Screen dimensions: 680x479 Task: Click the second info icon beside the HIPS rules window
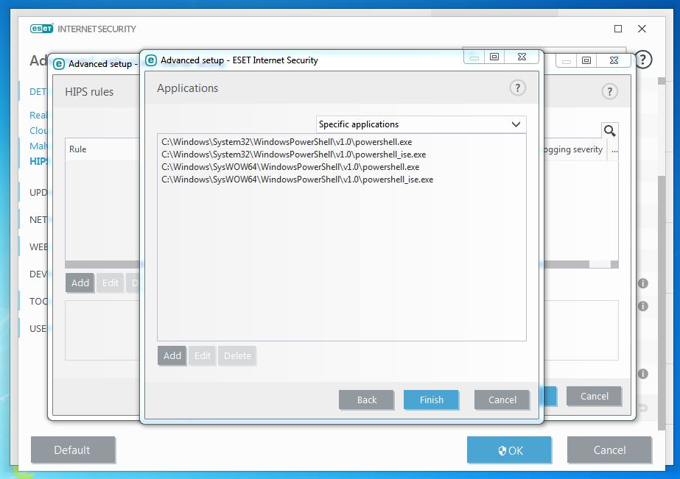pyautogui.click(x=642, y=306)
